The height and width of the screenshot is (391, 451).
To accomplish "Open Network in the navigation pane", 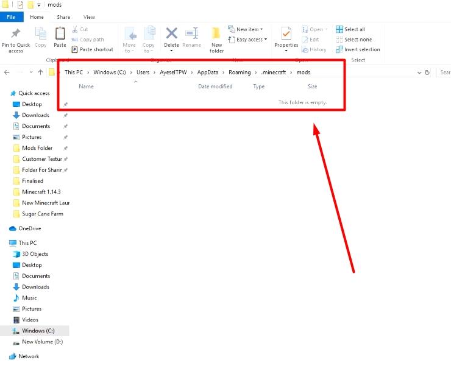I will pyautogui.click(x=24, y=356).
